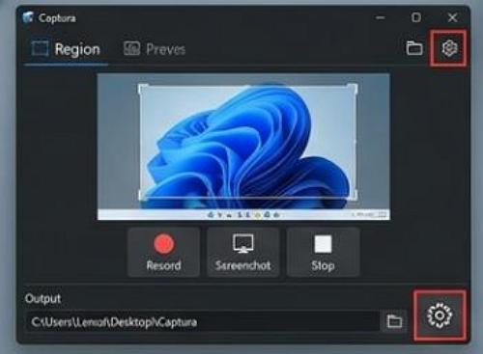Close the Captura window
The image size is (483, 354).
(x=452, y=17)
